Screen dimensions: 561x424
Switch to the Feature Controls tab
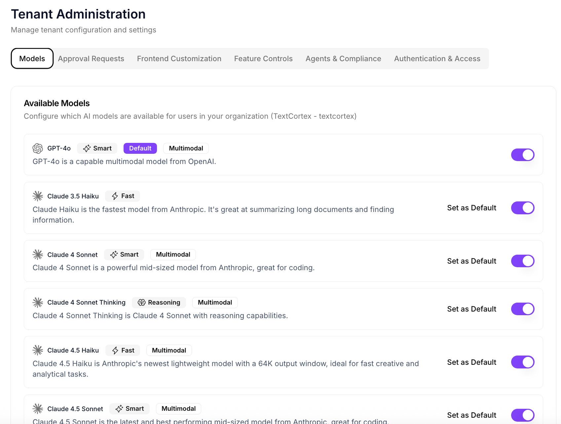(263, 59)
